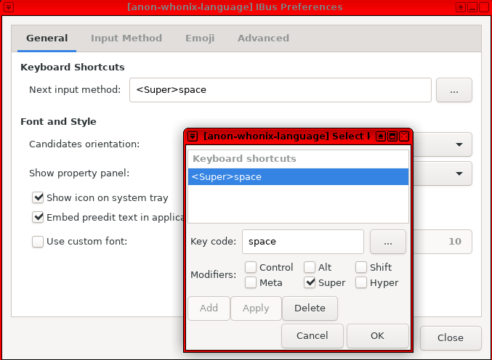Switch to the Input Method tab

126,38
